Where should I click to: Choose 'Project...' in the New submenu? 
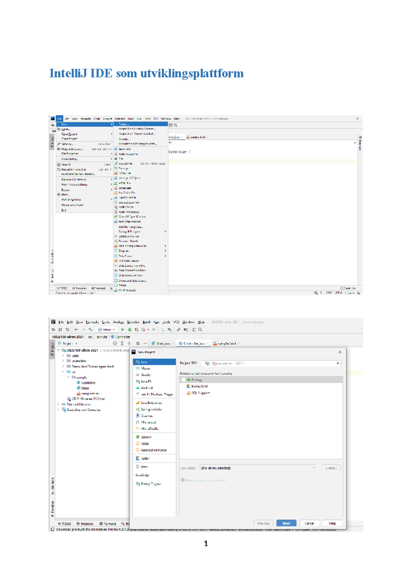coord(124,124)
